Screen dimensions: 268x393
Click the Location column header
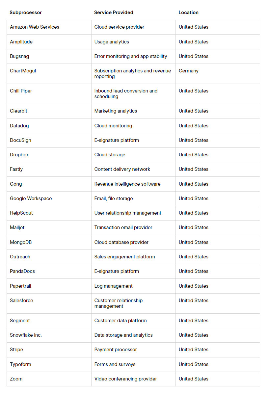pos(188,13)
